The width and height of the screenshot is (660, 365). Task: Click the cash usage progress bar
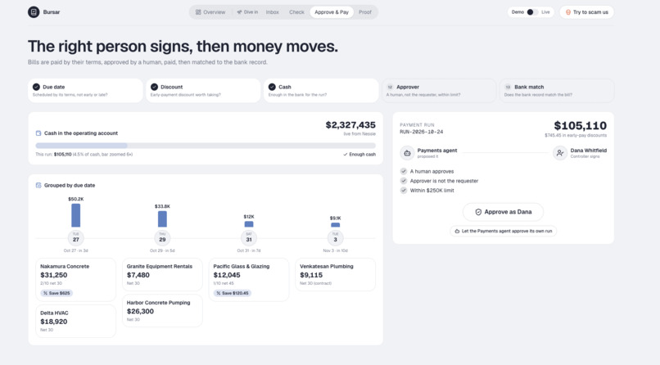point(206,146)
